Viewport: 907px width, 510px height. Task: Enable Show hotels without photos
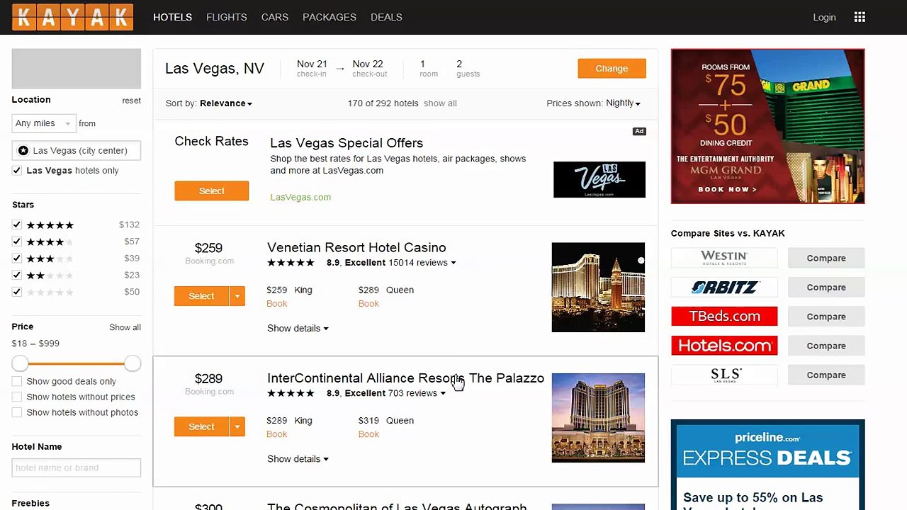point(17,412)
